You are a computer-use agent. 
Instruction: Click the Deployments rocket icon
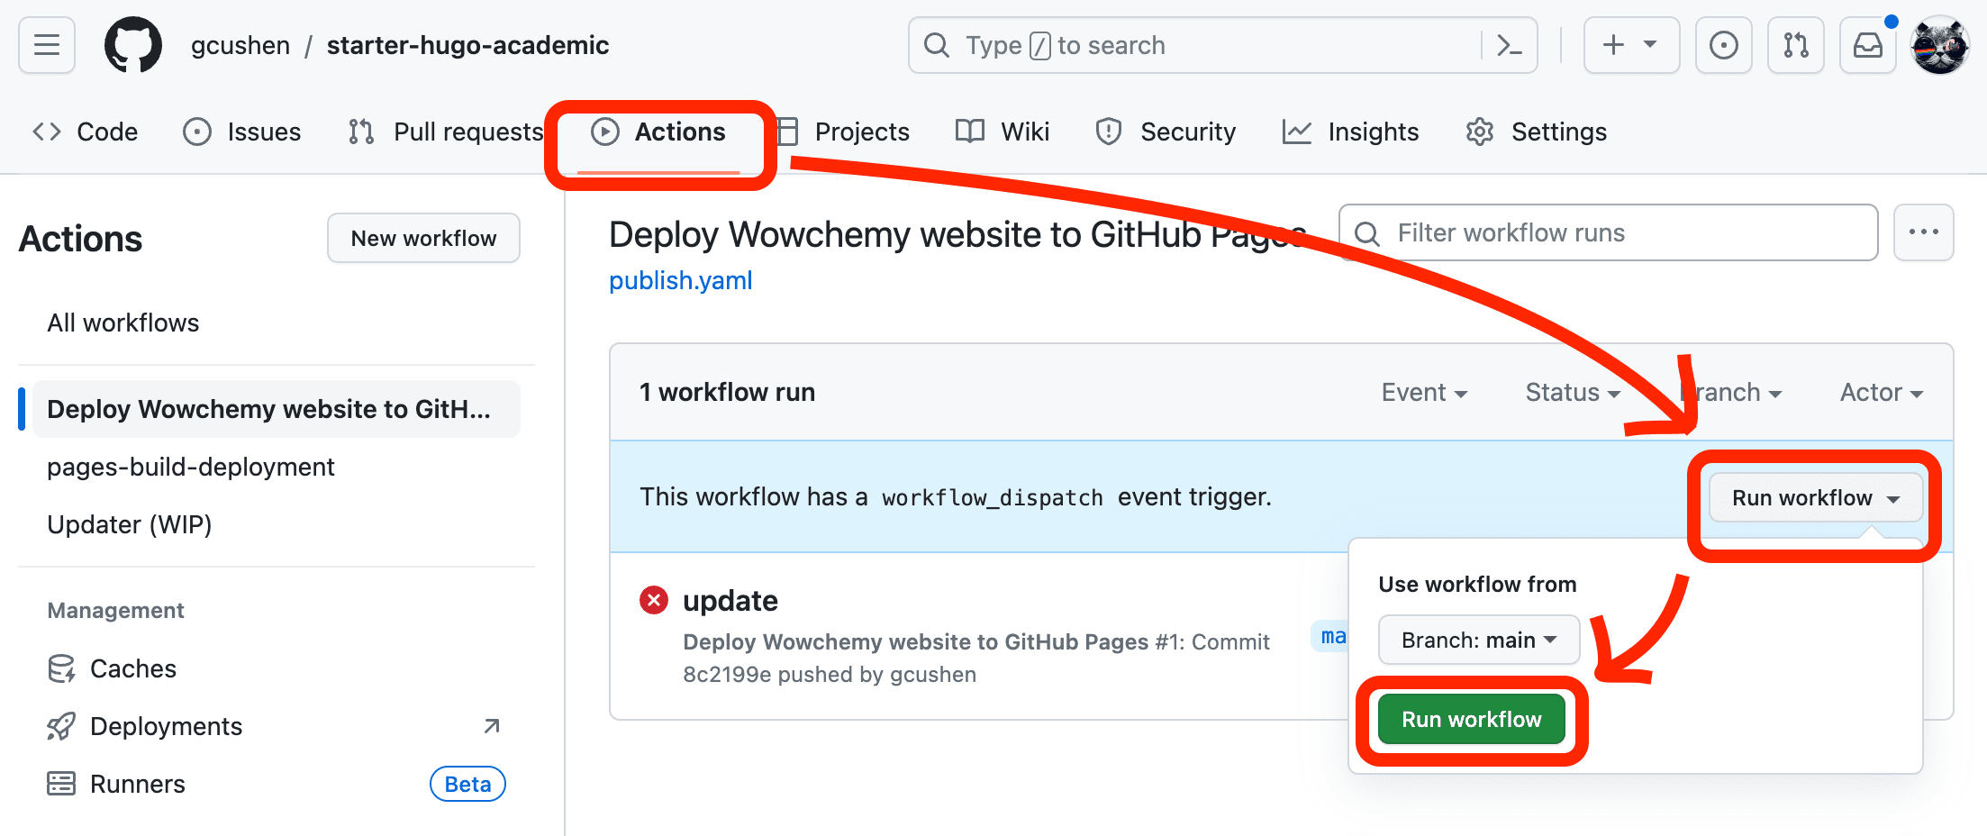pyautogui.click(x=61, y=726)
